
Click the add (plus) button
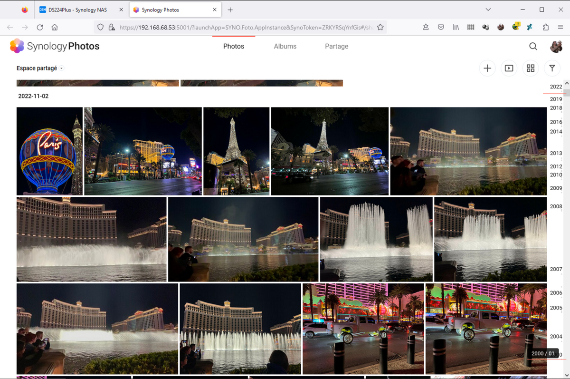pos(487,68)
